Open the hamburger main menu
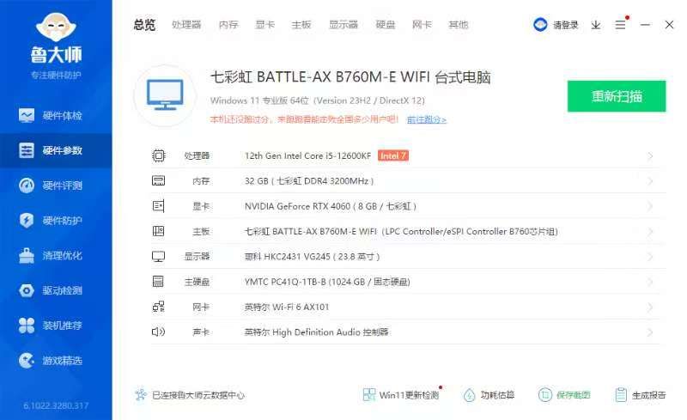 [620, 25]
